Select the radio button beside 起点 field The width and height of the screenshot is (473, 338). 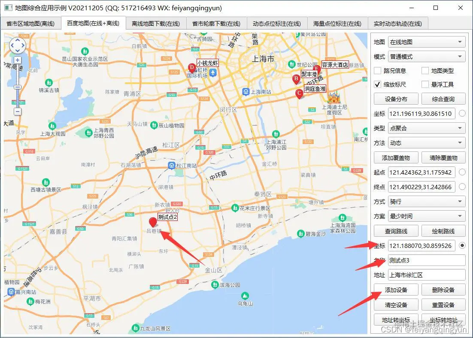462,172
